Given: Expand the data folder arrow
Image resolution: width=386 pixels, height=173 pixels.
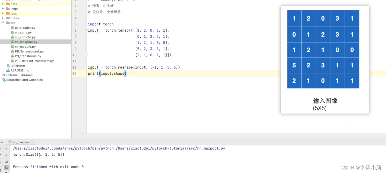Looking at the screenshot, I should tap(3, 4).
